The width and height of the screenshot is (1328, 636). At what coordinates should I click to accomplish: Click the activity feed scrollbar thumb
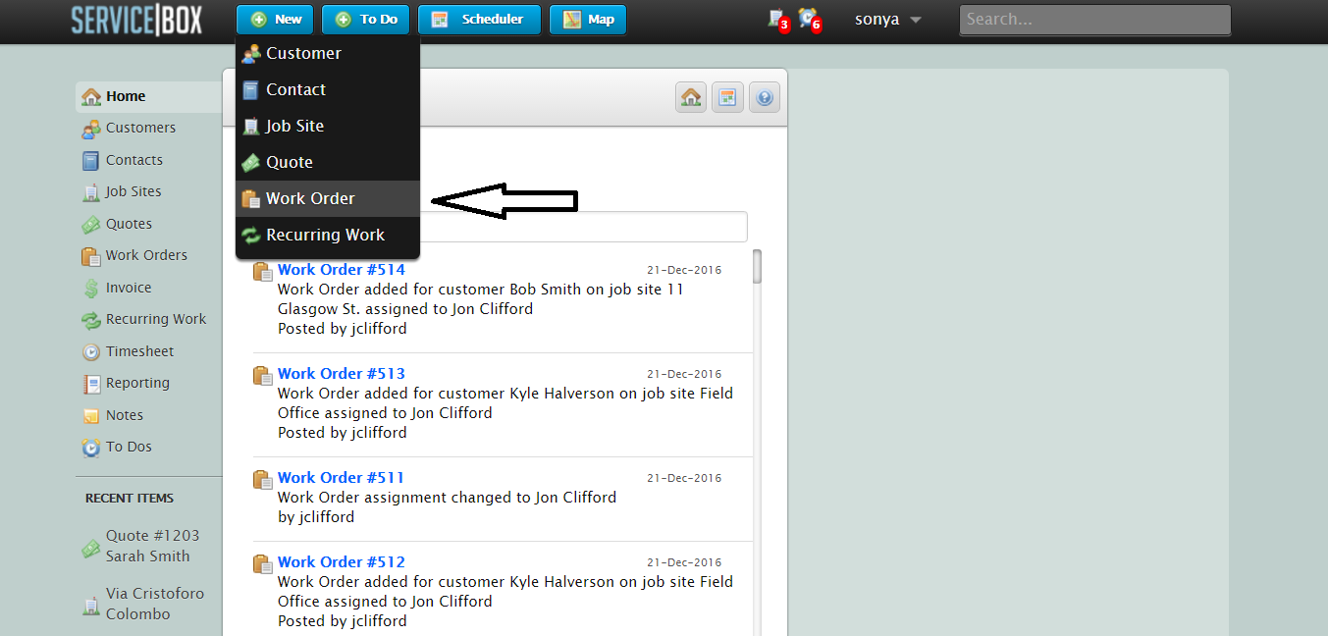click(x=757, y=266)
